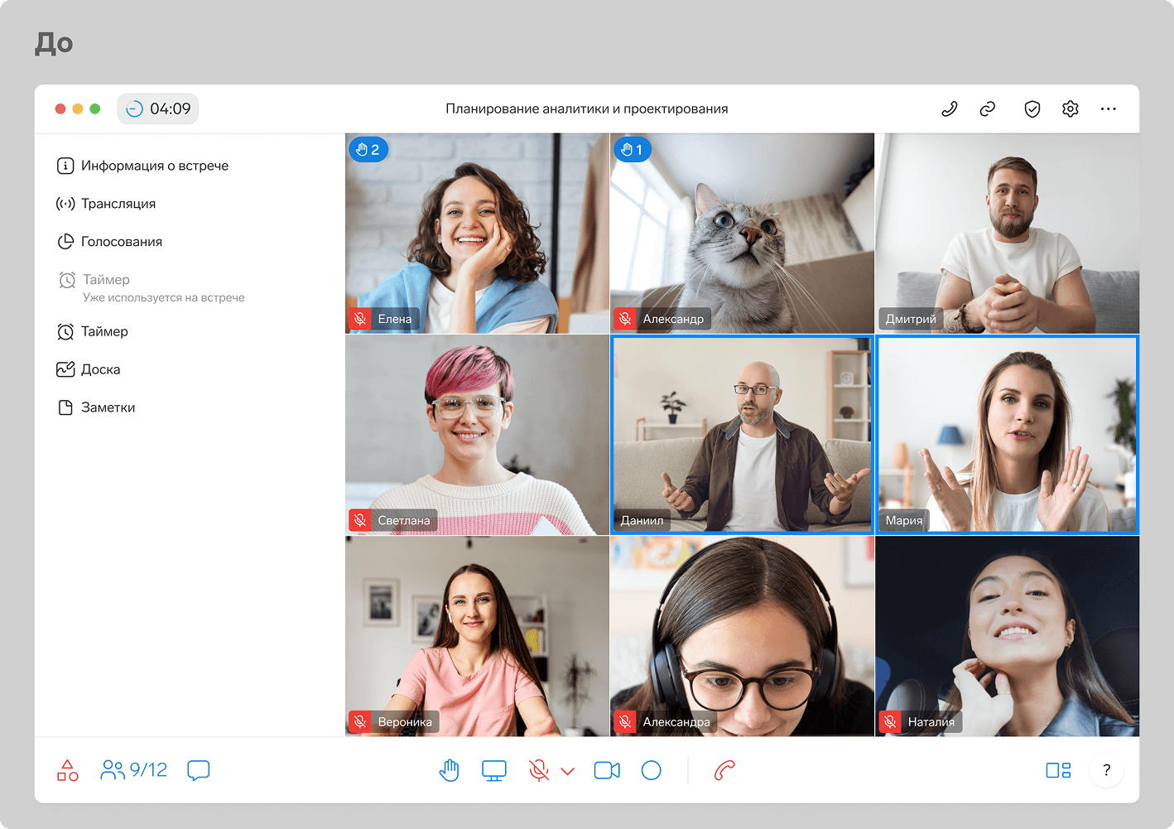Select Александра's video tile
Viewport: 1174px width, 829px height.
click(742, 636)
